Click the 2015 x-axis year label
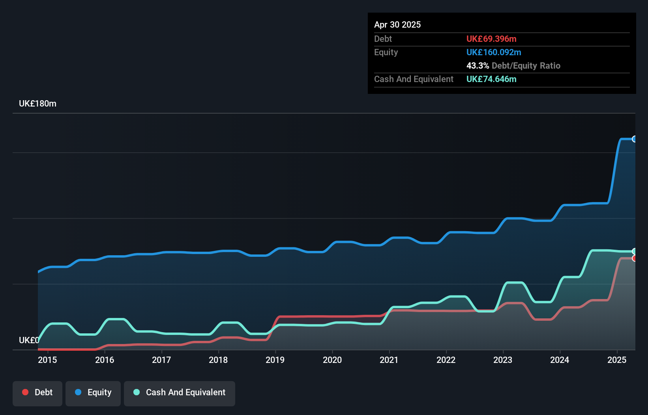Image resolution: width=648 pixels, height=415 pixels. 47,360
